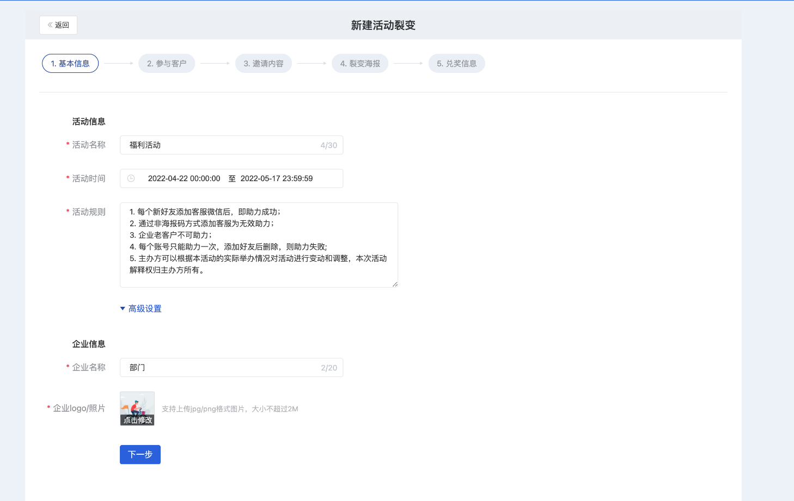The height and width of the screenshot is (501, 794).
Task: Edit the 活动名称 field containing 福利活动
Action: coord(231,145)
